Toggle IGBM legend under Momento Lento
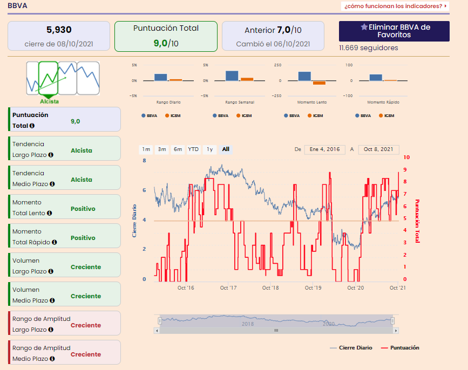 click(x=315, y=115)
